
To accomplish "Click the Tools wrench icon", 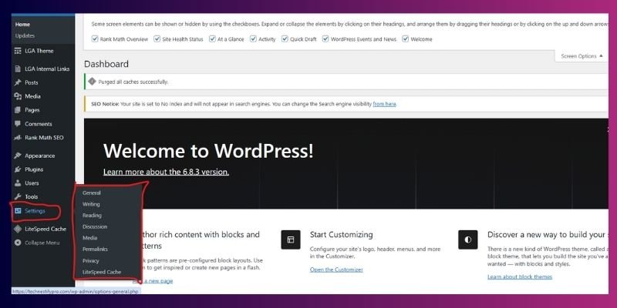I will click(x=17, y=196).
